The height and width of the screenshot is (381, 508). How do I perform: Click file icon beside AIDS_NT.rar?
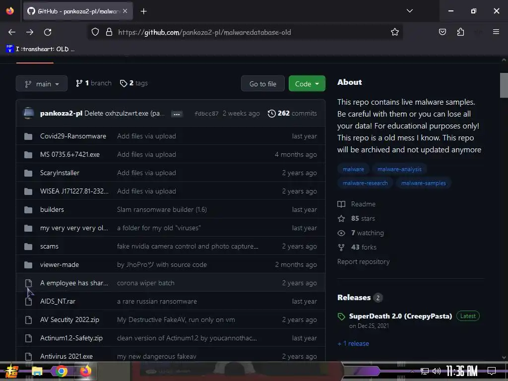(x=28, y=302)
